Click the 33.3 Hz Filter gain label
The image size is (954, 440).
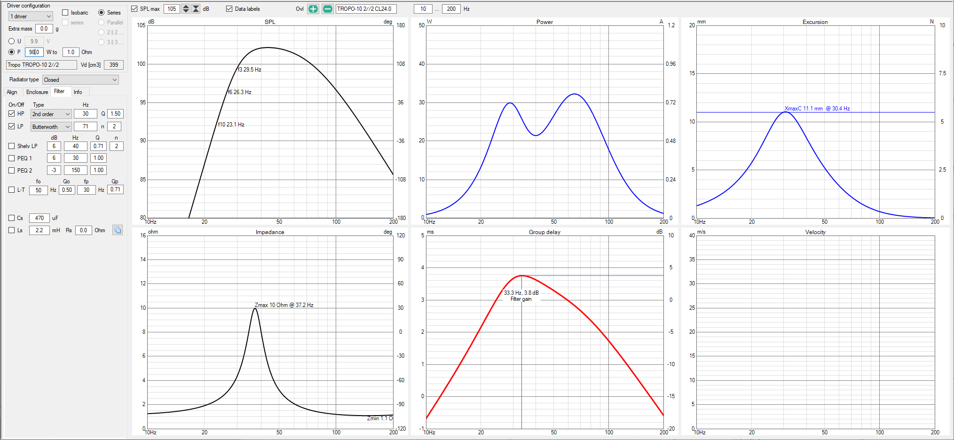point(521,296)
